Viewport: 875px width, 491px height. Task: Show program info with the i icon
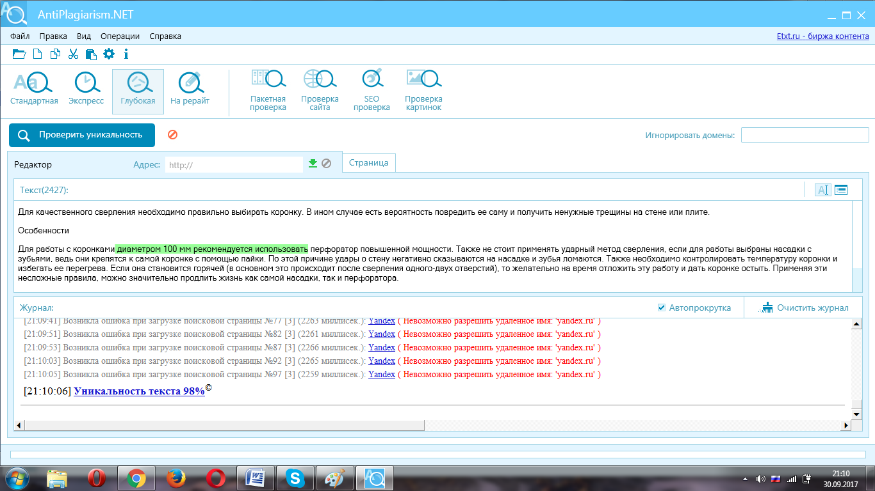pos(126,54)
